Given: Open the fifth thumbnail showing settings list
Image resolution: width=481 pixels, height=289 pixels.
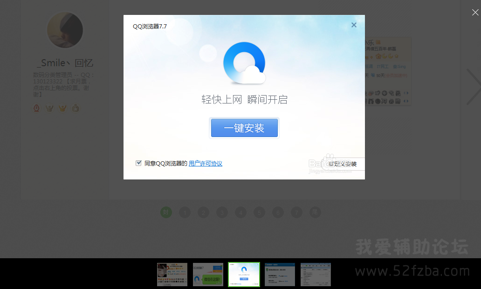Looking at the screenshot, I should 316,275.
